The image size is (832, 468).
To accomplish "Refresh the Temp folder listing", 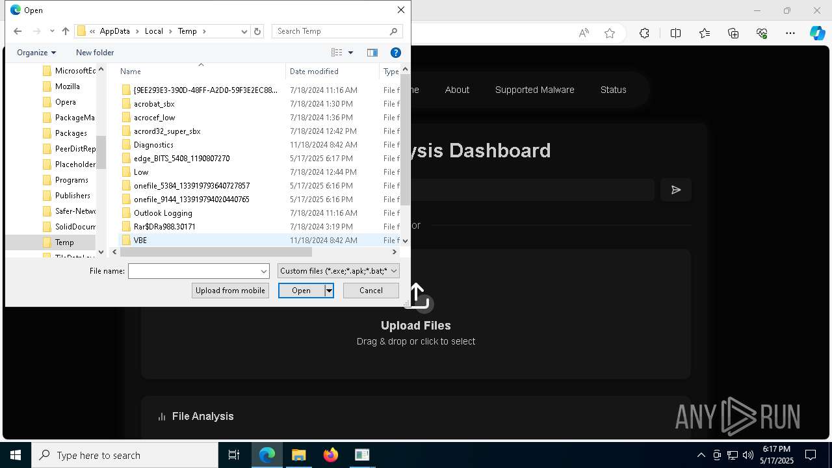I will pyautogui.click(x=257, y=31).
